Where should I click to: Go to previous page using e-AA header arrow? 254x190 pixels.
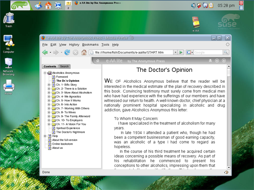pos(217,61)
